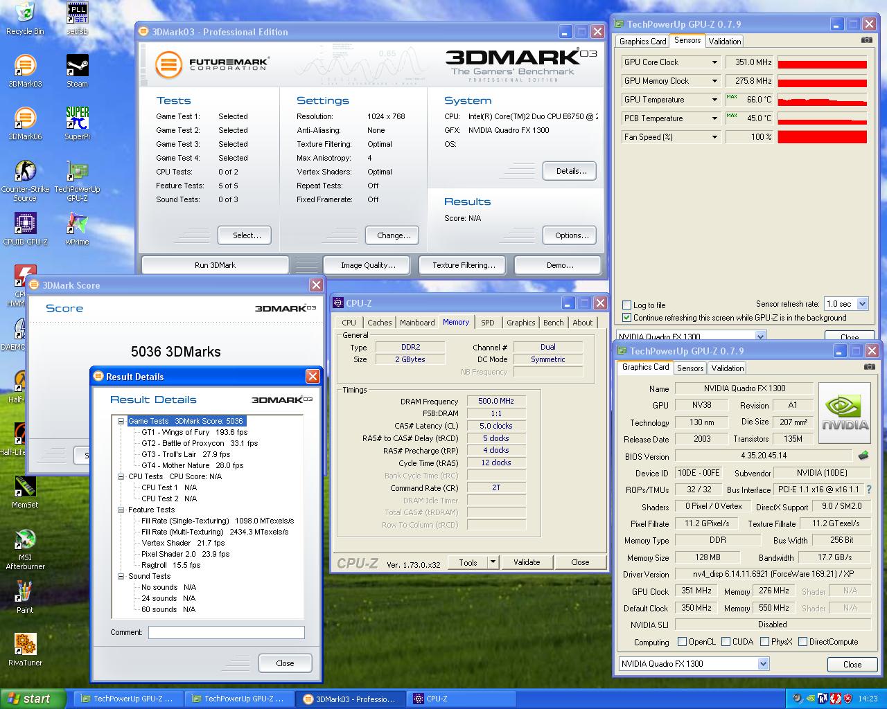The height and width of the screenshot is (709, 887).
Task: Switch to the Bench tab in CPU-Z
Action: 553,323
